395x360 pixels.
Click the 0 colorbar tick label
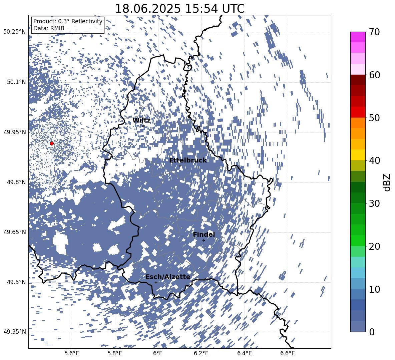372,332
